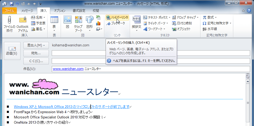Click the Outlook message icon in title bar
254x126 pixels.
[5, 4]
